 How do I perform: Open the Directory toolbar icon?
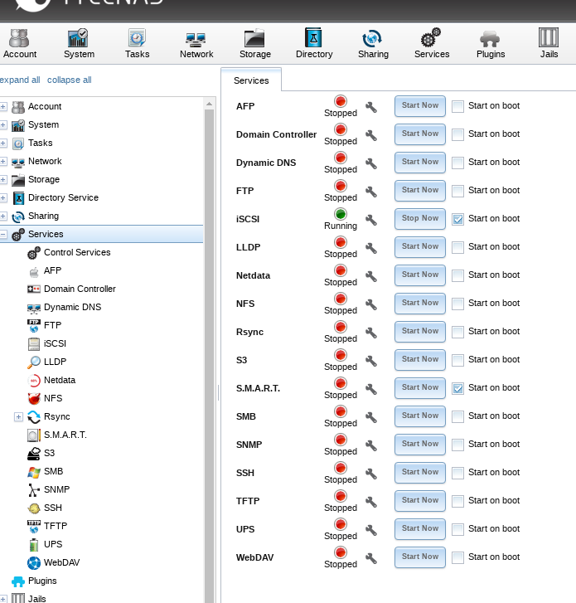click(x=314, y=43)
